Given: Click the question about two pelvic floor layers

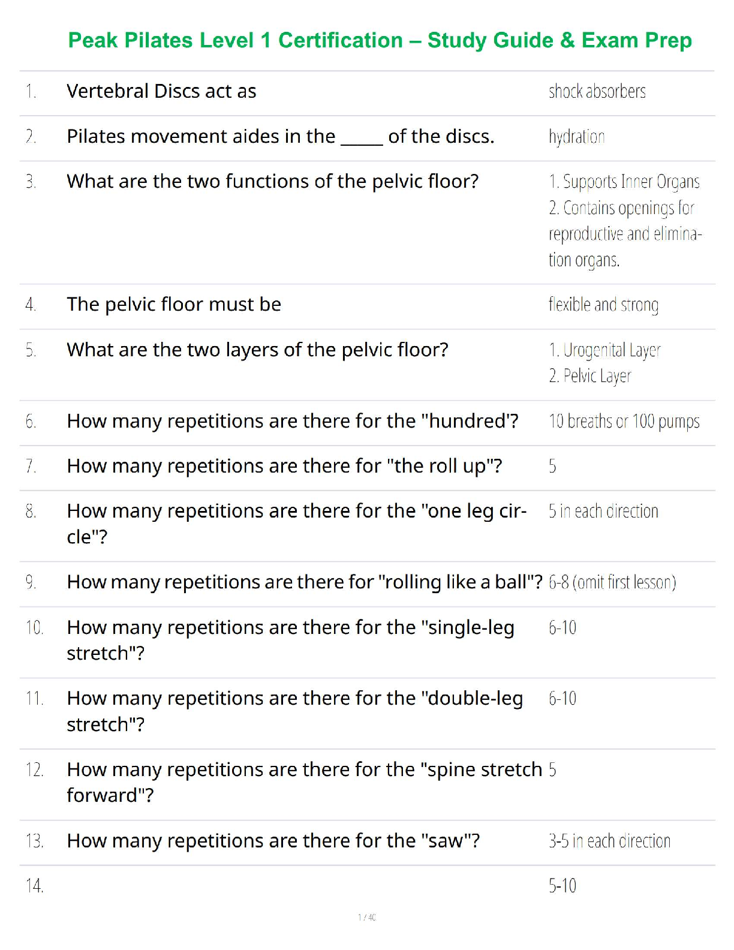Looking at the screenshot, I should [257, 350].
